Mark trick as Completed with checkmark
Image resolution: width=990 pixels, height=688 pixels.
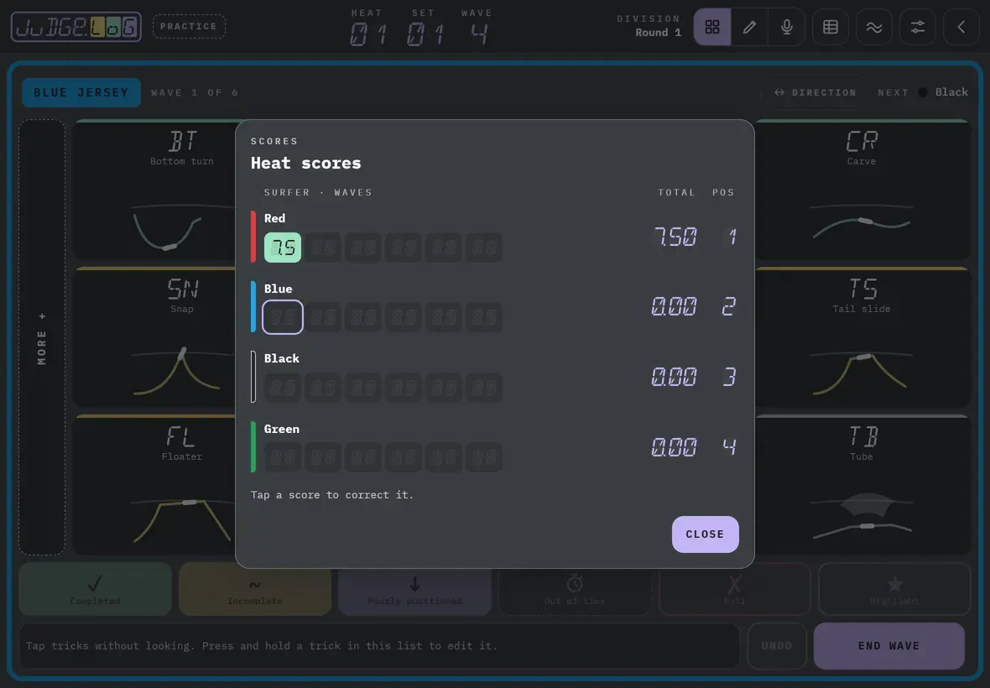(x=96, y=589)
